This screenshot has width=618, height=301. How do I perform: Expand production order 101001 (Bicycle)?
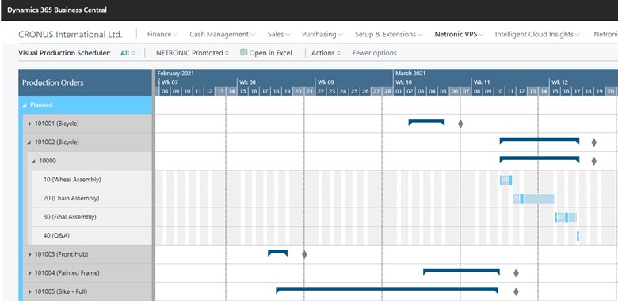(x=29, y=124)
